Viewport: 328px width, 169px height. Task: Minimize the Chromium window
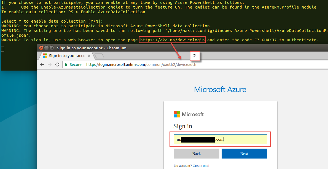click(46, 48)
